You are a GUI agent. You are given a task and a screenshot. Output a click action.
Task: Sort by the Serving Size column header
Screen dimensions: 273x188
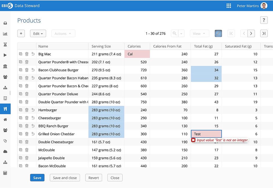(x=106, y=46)
